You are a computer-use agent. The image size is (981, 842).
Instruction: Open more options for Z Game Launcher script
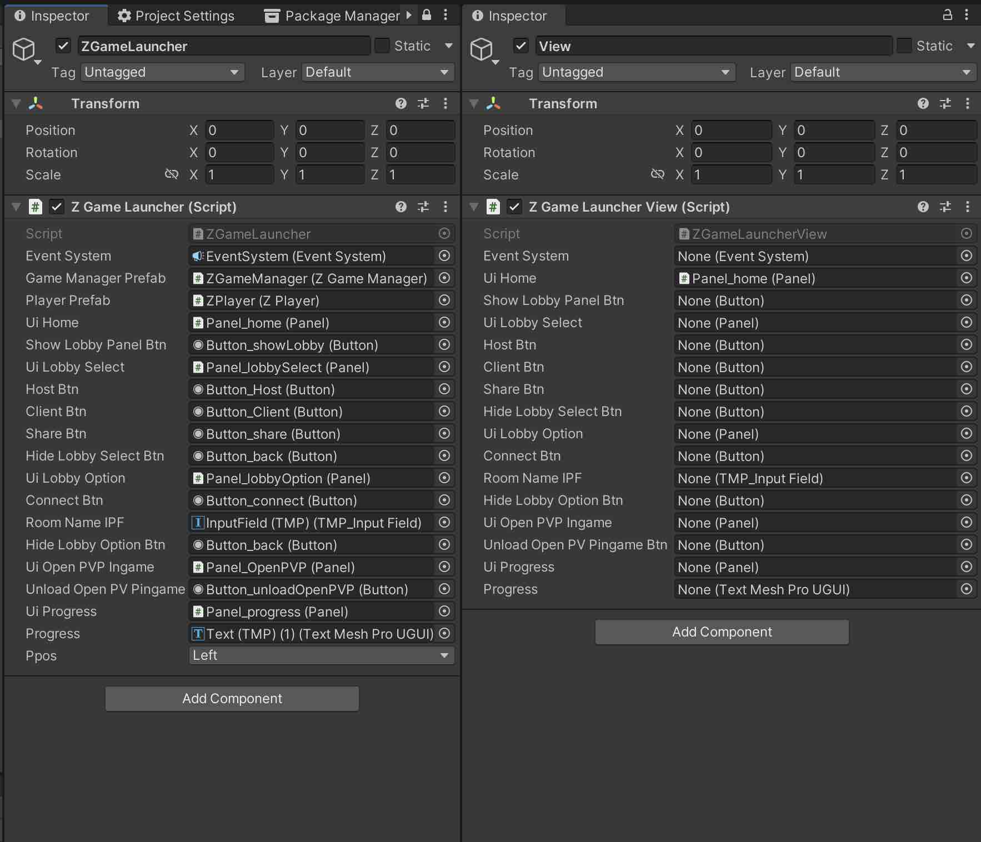446,207
